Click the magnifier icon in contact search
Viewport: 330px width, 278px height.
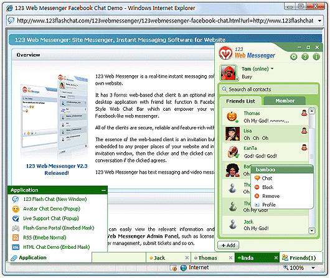(x=224, y=90)
